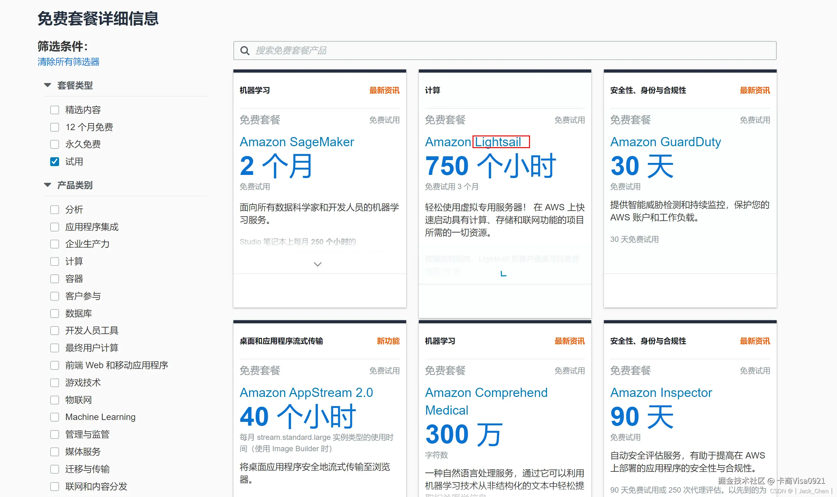Click 清除所有筛选器 link
Viewport: 837px width, 497px height.
[68, 62]
